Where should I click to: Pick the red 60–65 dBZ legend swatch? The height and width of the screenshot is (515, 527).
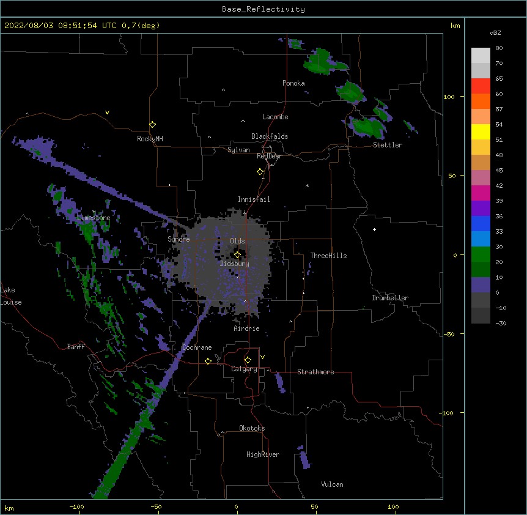click(x=481, y=86)
